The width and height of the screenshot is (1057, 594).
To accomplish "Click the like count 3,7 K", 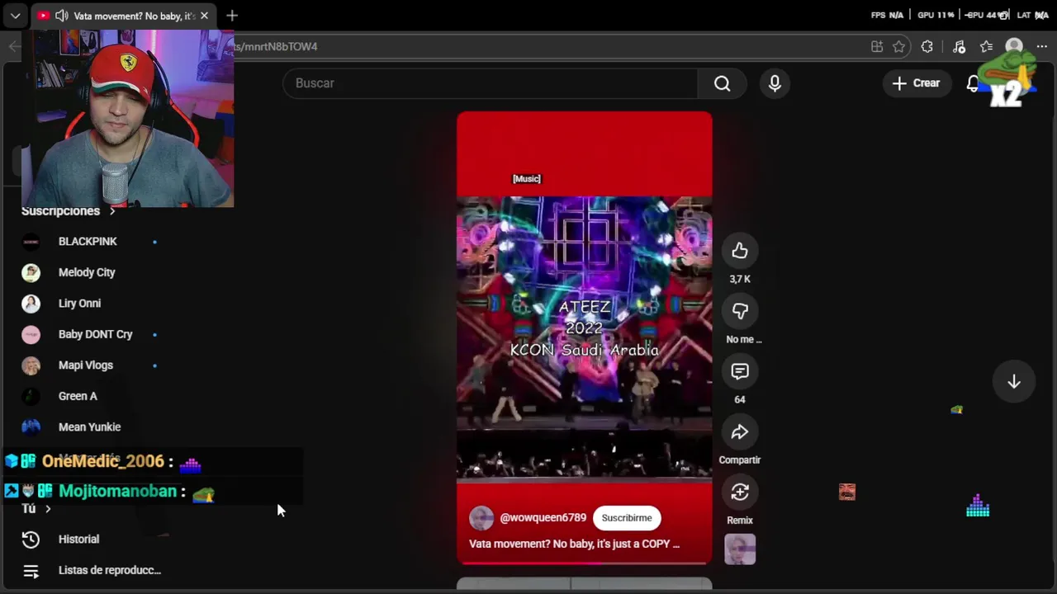I will click(x=740, y=280).
